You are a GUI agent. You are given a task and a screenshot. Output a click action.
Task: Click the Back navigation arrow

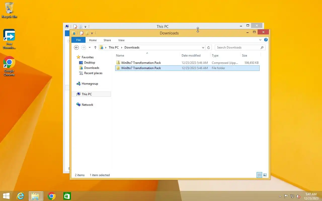click(76, 47)
